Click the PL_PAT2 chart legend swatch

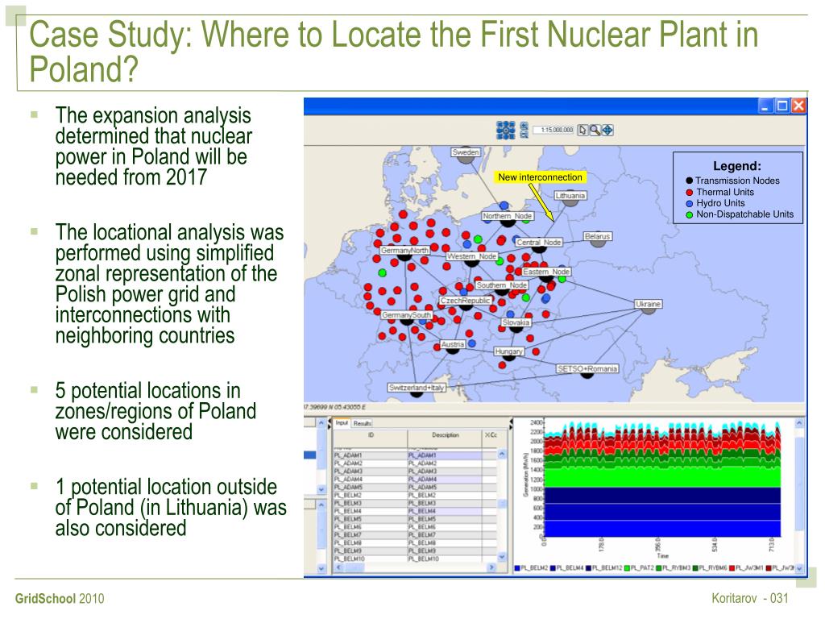coord(627,568)
